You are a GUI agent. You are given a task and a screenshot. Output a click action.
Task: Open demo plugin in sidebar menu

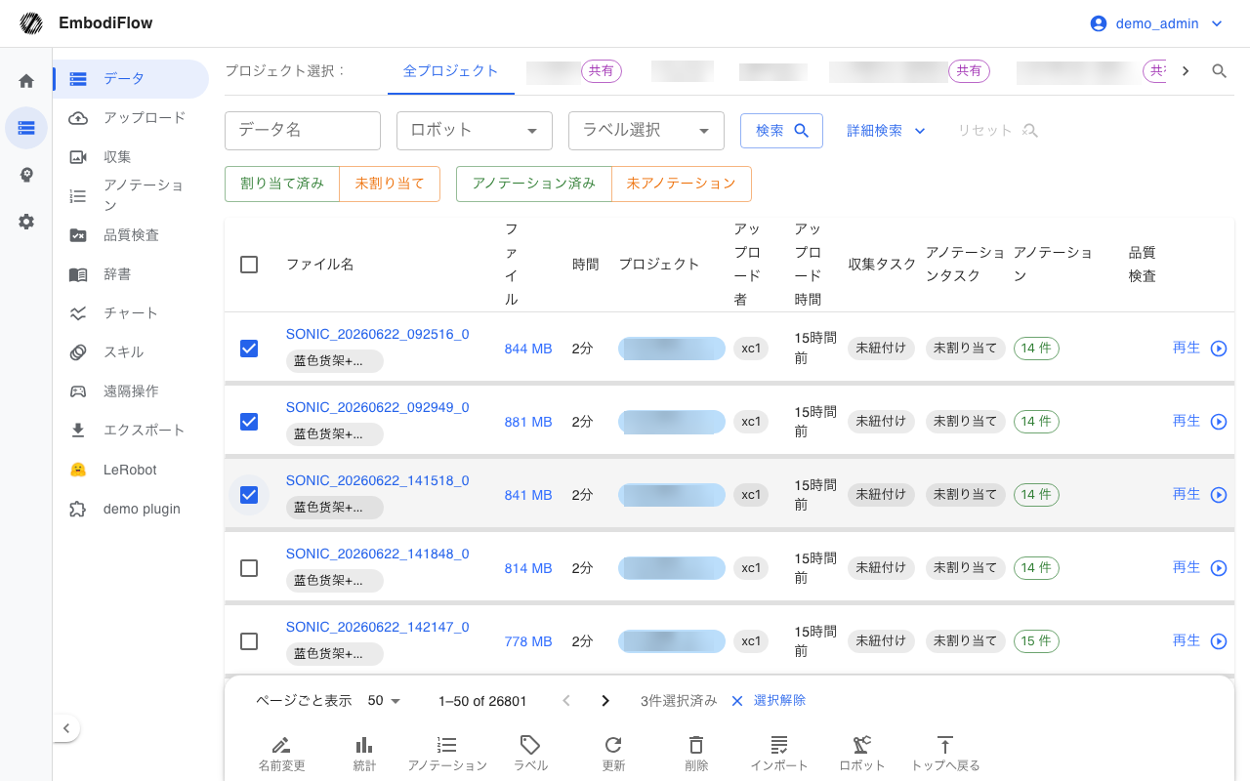click(x=131, y=509)
